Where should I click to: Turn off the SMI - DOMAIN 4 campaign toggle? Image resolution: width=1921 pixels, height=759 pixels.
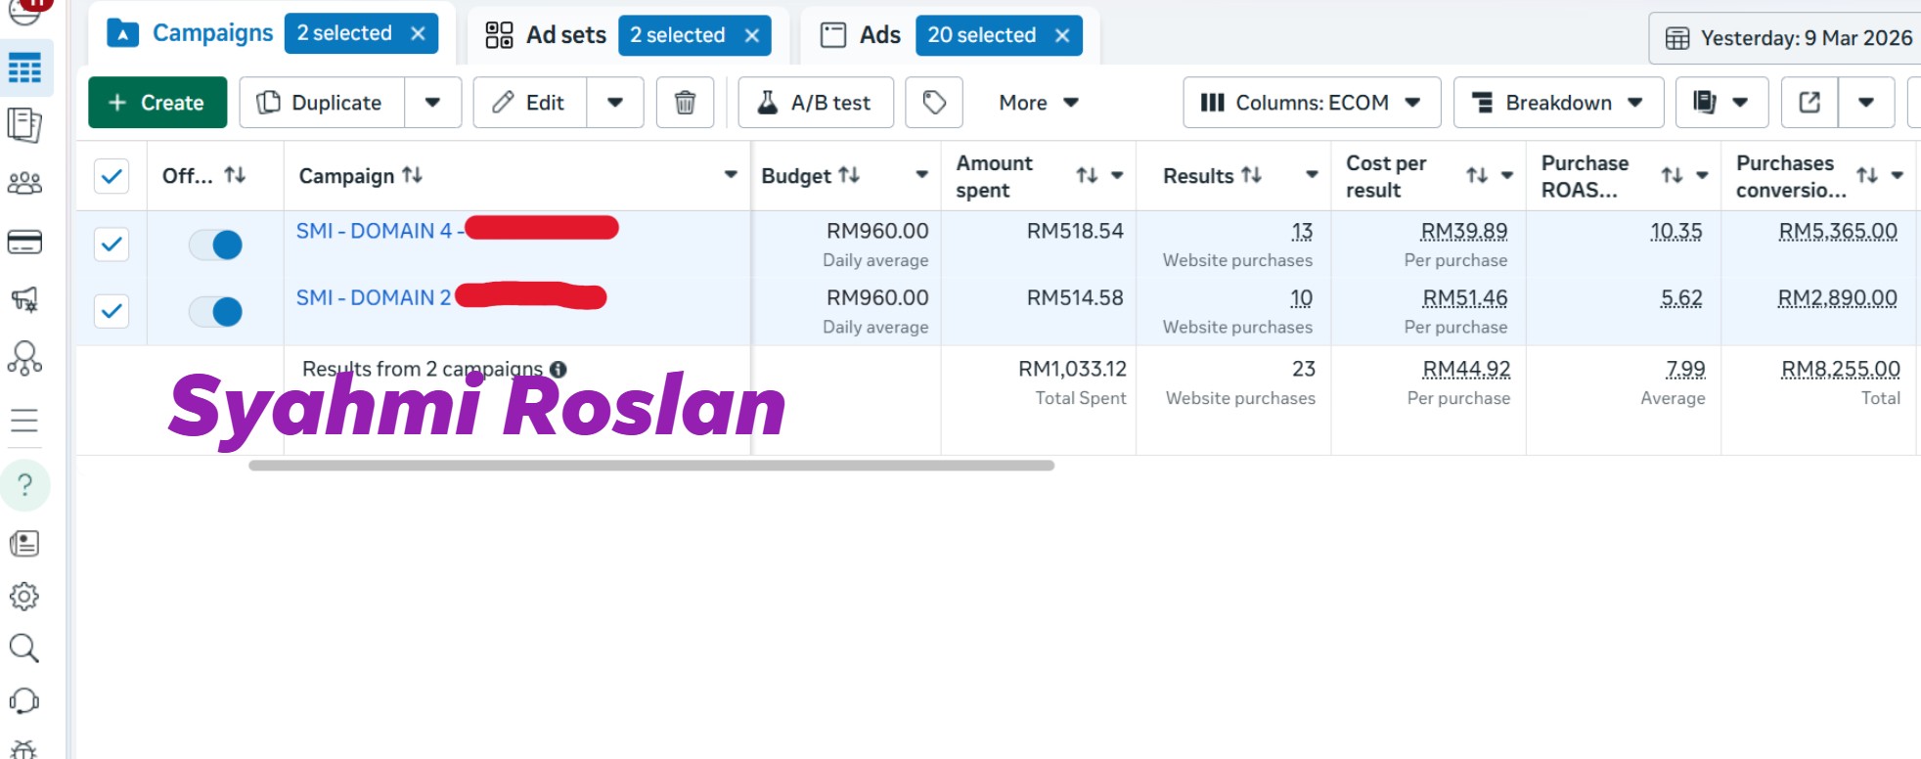coord(215,245)
